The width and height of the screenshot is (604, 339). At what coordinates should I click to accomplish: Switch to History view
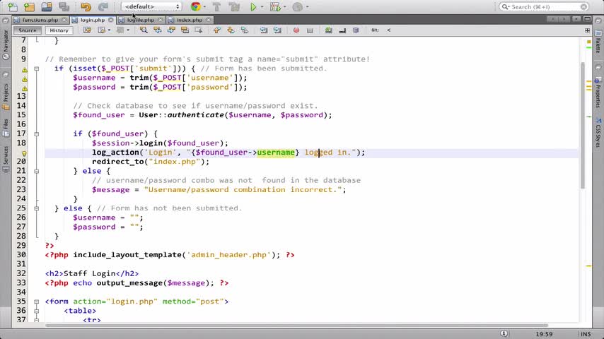point(59,30)
